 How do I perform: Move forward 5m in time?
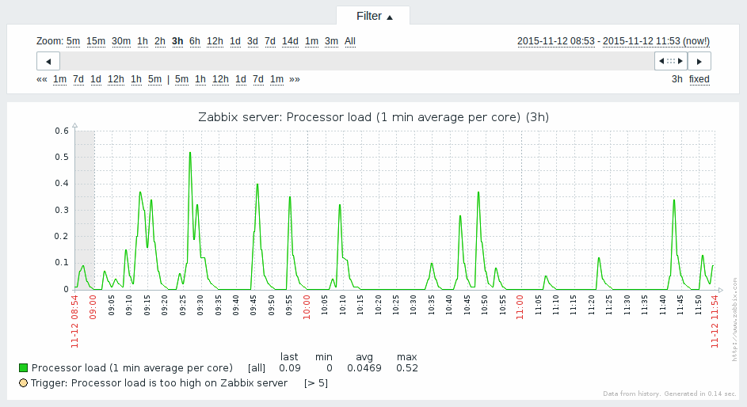[x=181, y=79]
